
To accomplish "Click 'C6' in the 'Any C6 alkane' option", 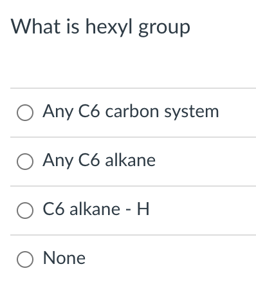I will [89, 160].
